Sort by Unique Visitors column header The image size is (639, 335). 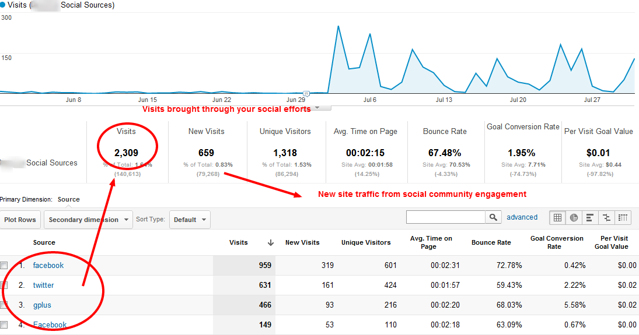[366, 242]
